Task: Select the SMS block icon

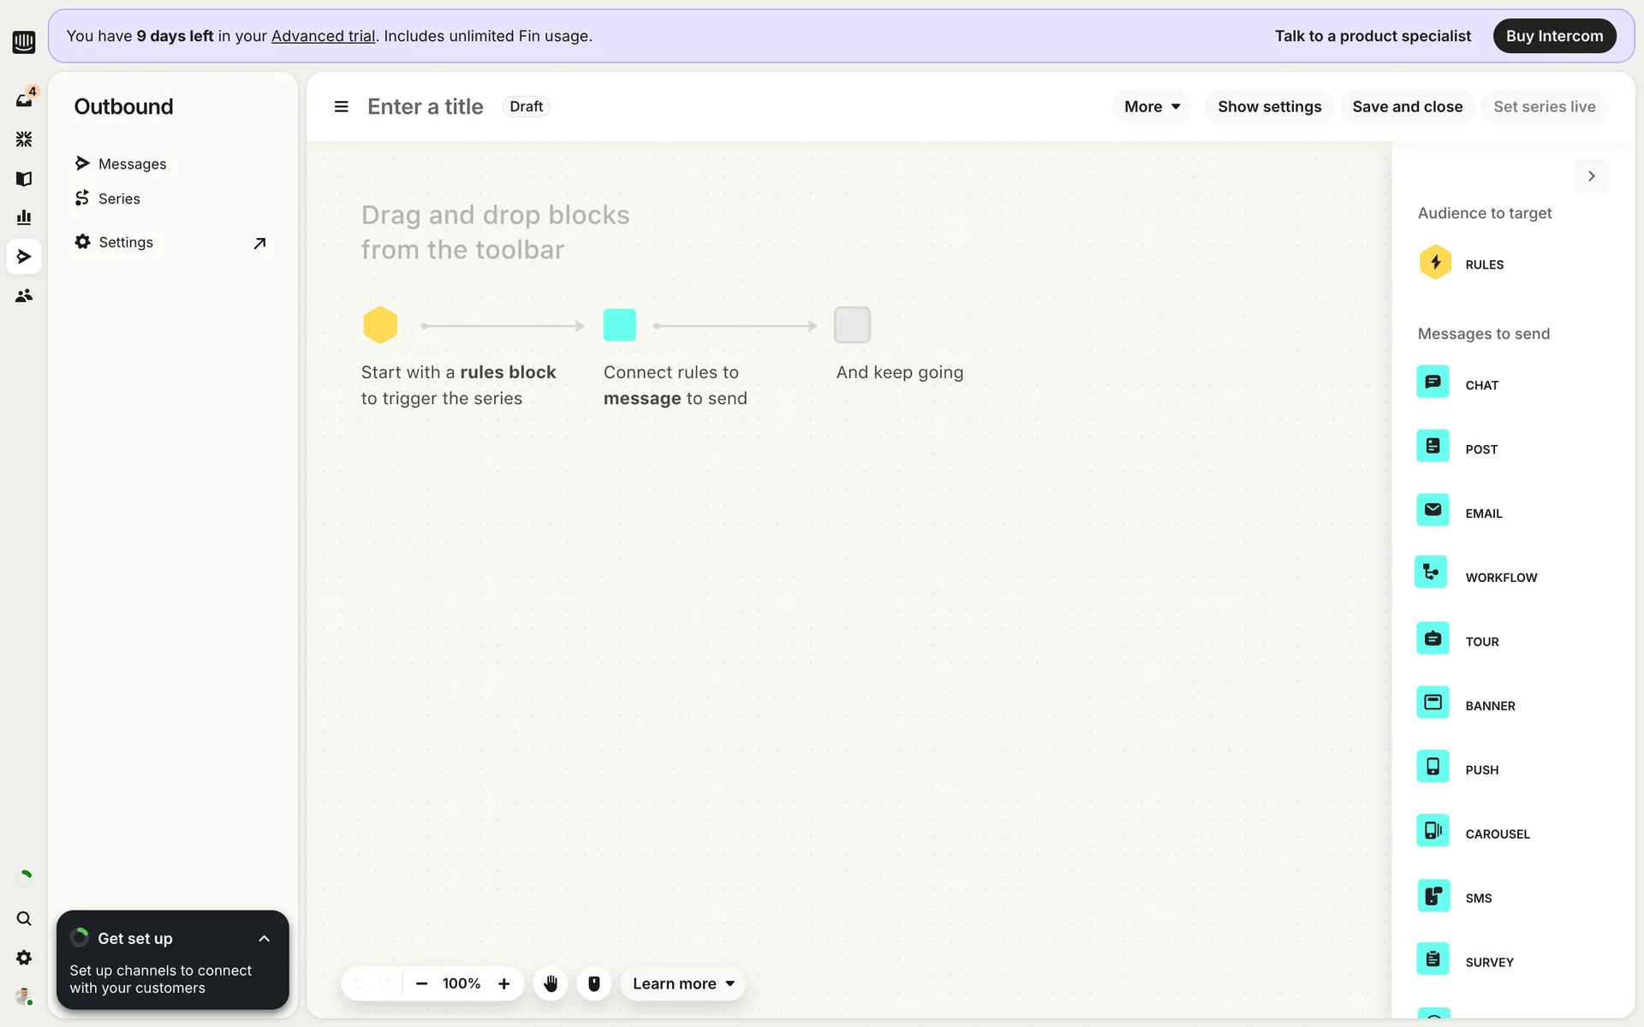Action: tap(1433, 896)
